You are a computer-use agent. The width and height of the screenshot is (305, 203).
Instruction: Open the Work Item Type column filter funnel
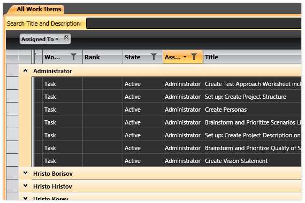[73, 57]
